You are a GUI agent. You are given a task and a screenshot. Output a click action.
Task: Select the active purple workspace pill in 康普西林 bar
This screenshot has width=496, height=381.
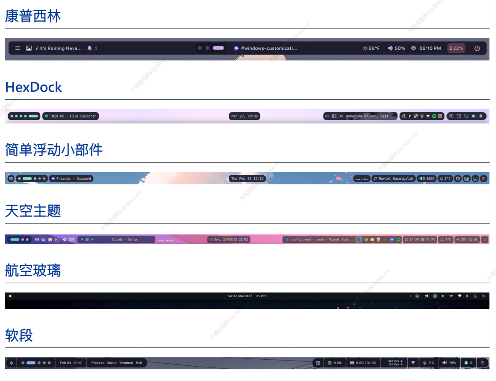(x=218, y=48)
